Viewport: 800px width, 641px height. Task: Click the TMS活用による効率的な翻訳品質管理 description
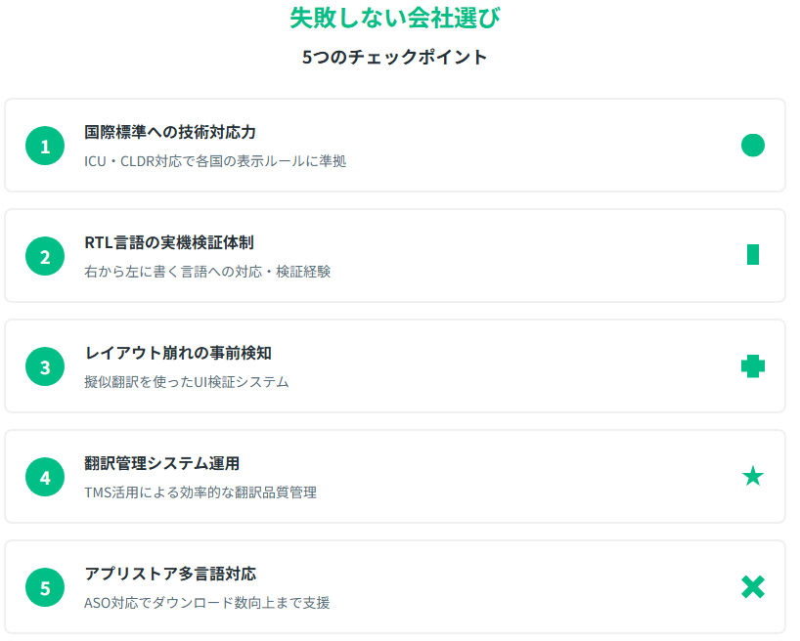coord(200,492)
